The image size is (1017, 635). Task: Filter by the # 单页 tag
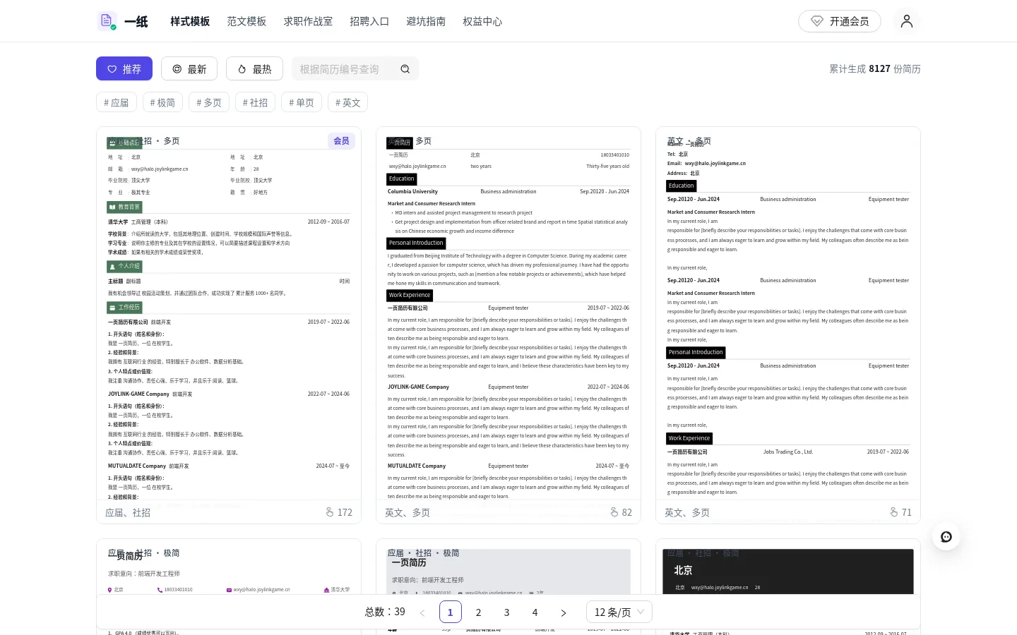click(302, 102)
